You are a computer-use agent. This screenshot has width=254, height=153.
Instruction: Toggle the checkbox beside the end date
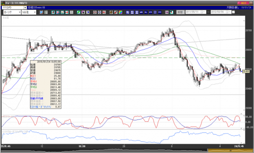click(x=233, y=12)
